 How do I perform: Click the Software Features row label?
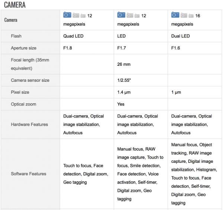(29, 174)
